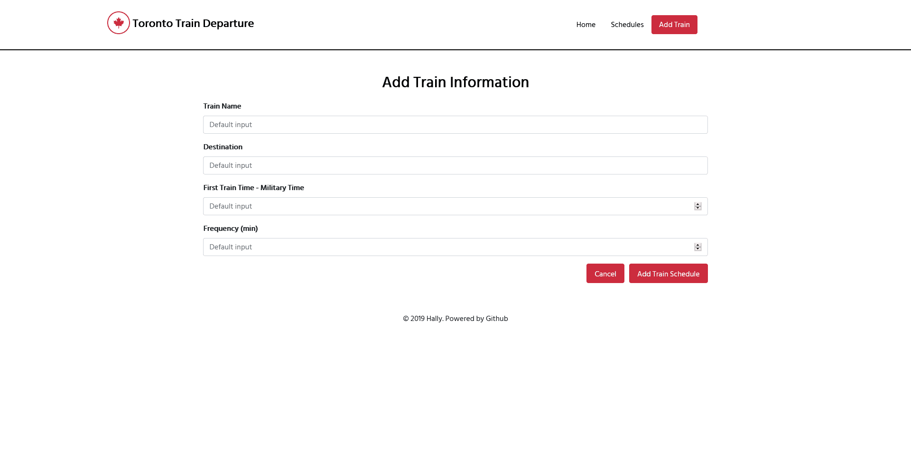
Task: Go to the Home page
Action: tap(586, 25)
